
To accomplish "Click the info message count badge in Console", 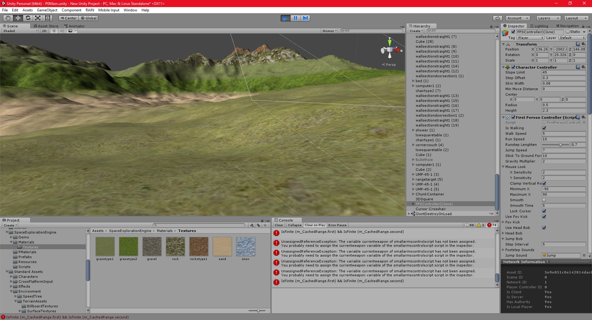I will click(470, 225).
